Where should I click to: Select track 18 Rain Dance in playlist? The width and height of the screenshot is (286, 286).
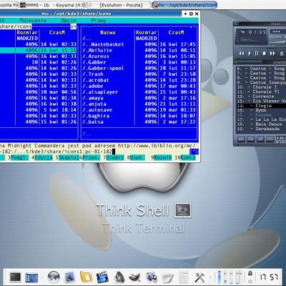click(261, 124)
